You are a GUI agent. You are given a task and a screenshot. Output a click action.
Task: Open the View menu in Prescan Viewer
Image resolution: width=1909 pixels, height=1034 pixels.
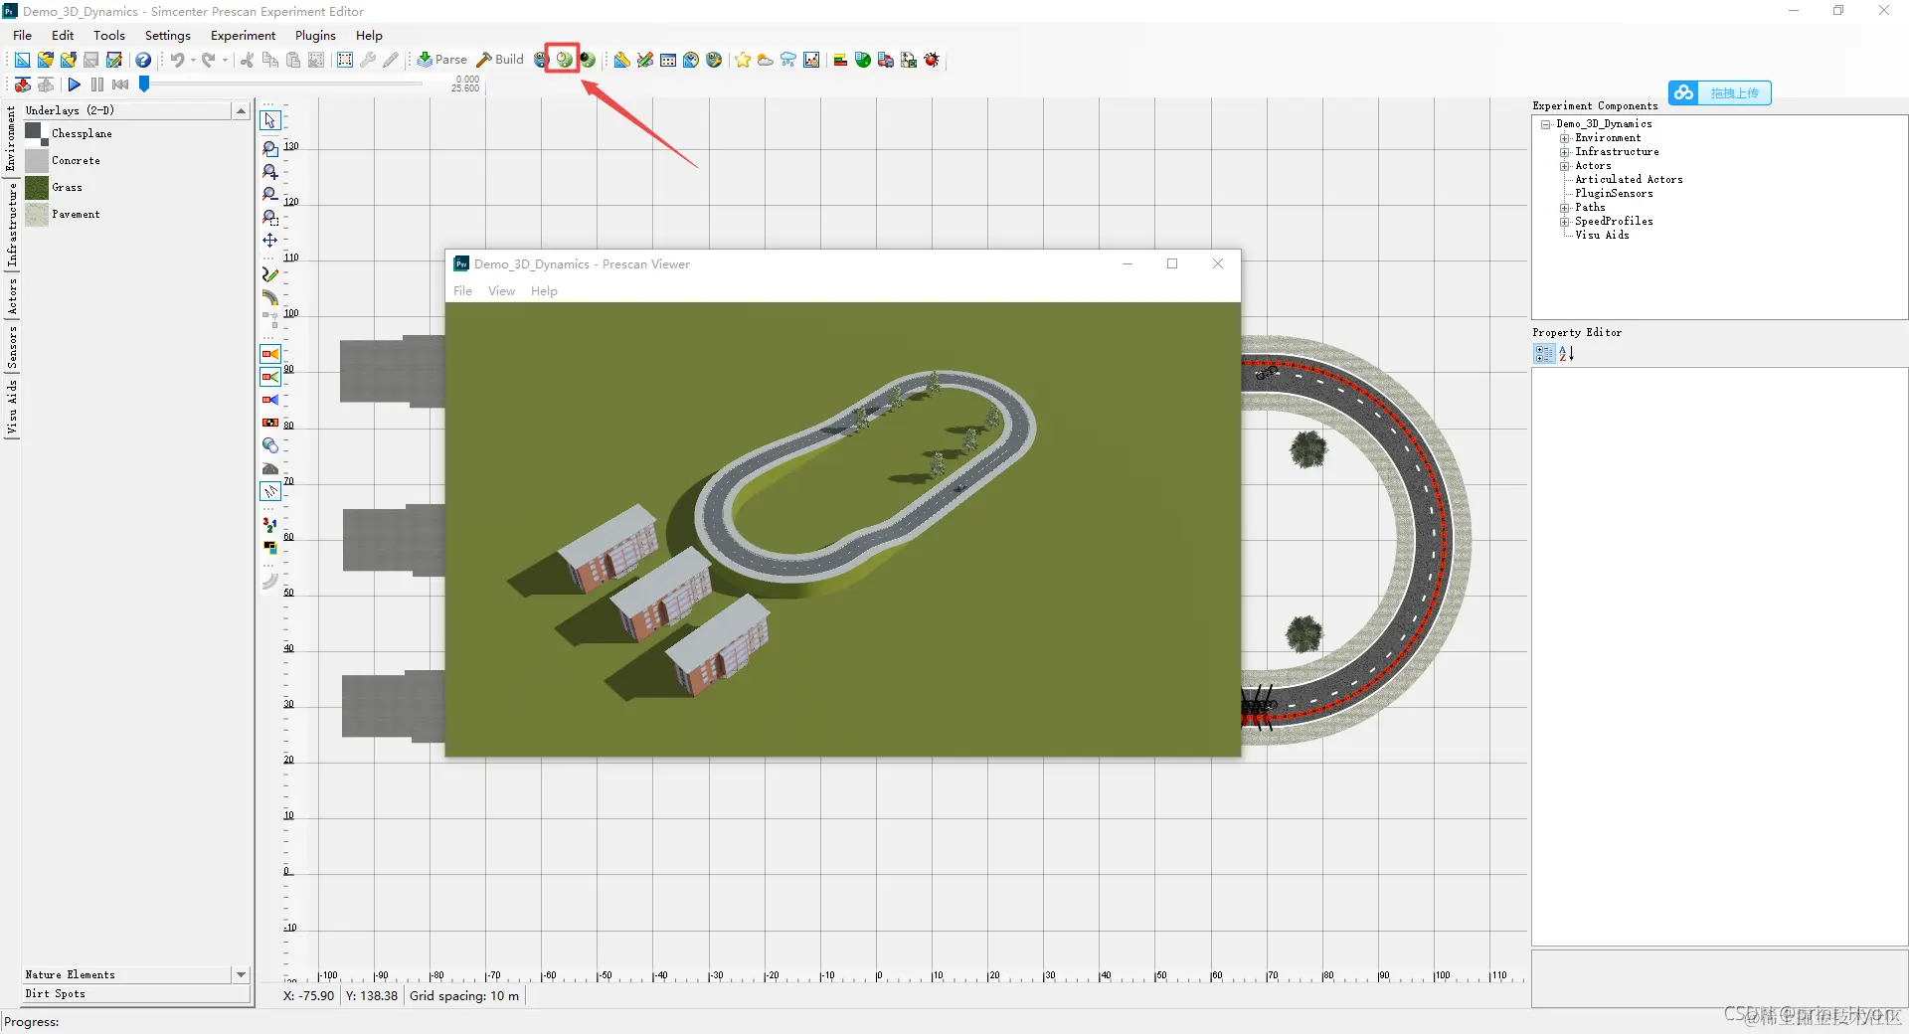[501, 291]
